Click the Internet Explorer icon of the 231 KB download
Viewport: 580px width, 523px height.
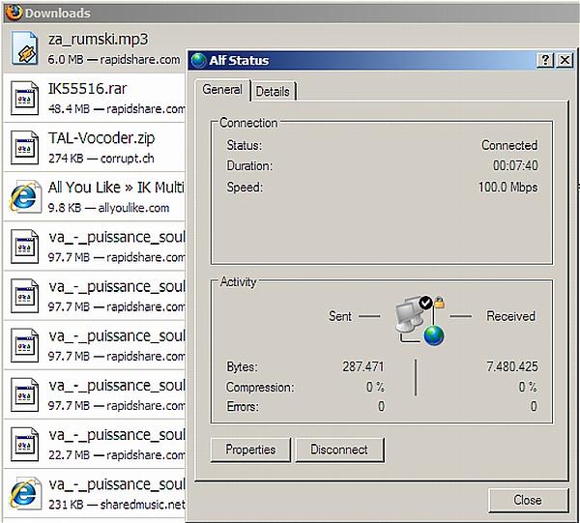24,493
